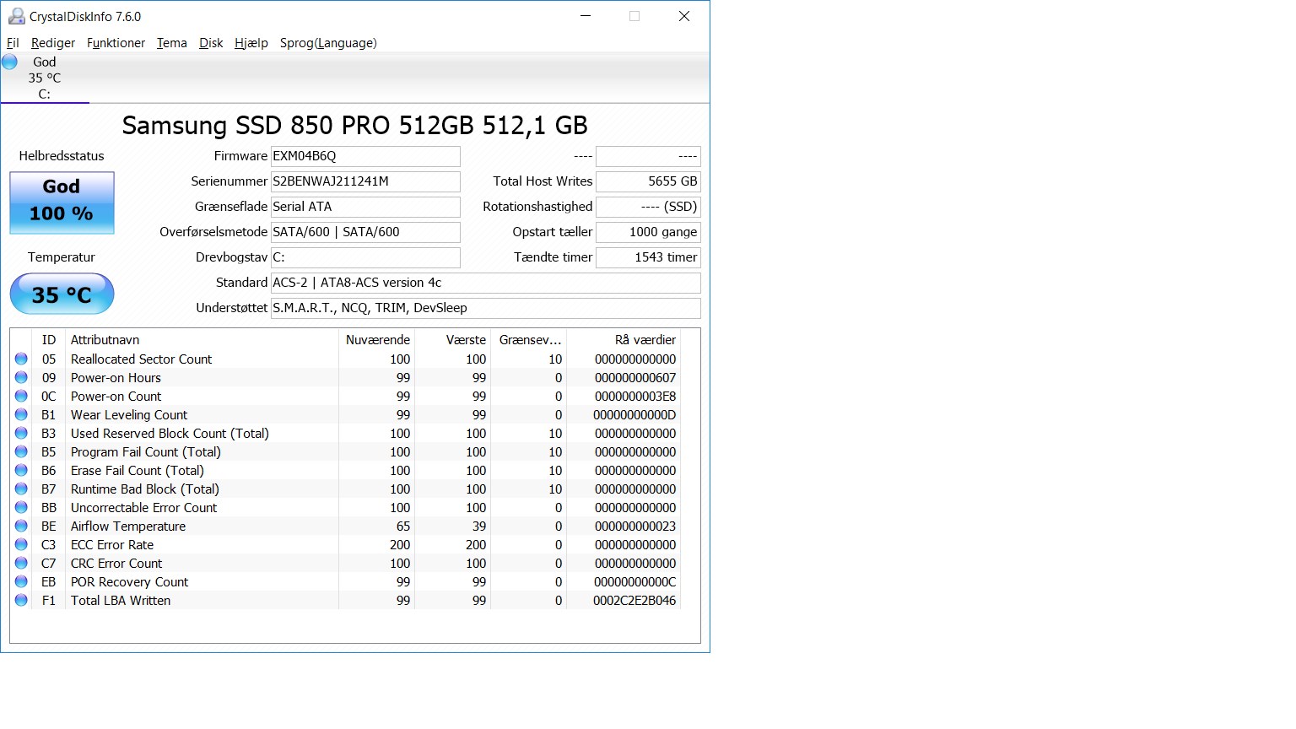1296x729 pixels.
Task: Select the Airflow Temperature attribute name
Action: (128, 526)
